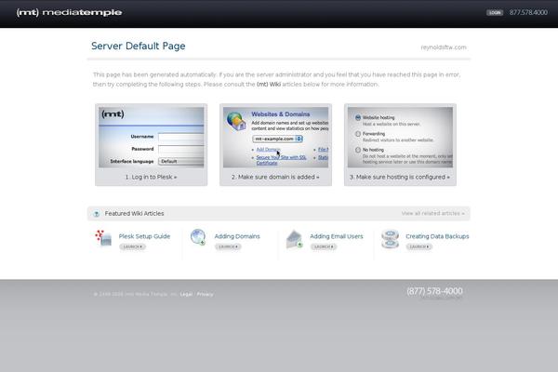Launch the Plesk Setup Guide article
The image size is (558, 372).
point(132,246)
